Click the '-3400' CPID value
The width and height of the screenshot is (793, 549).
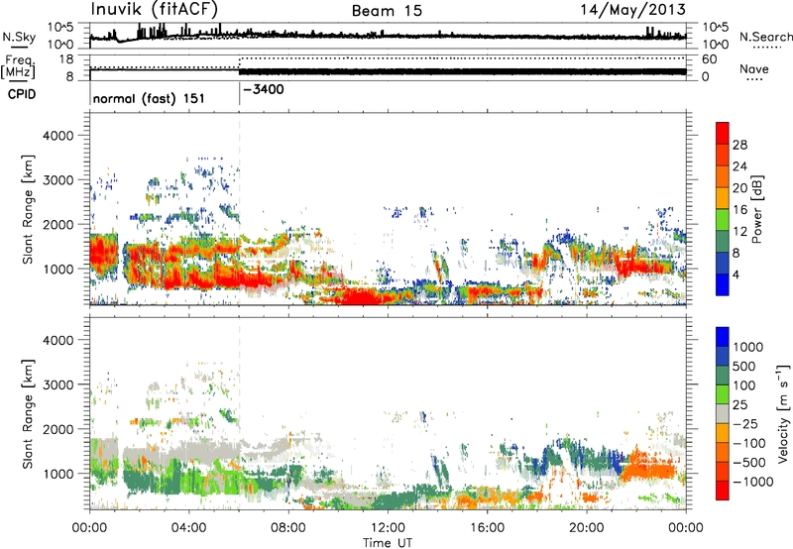click(x=264, y=89)
